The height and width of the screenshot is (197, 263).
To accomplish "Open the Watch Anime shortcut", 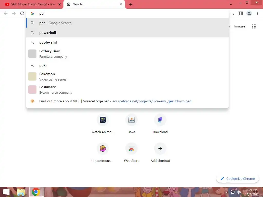I will coord(102,124).
